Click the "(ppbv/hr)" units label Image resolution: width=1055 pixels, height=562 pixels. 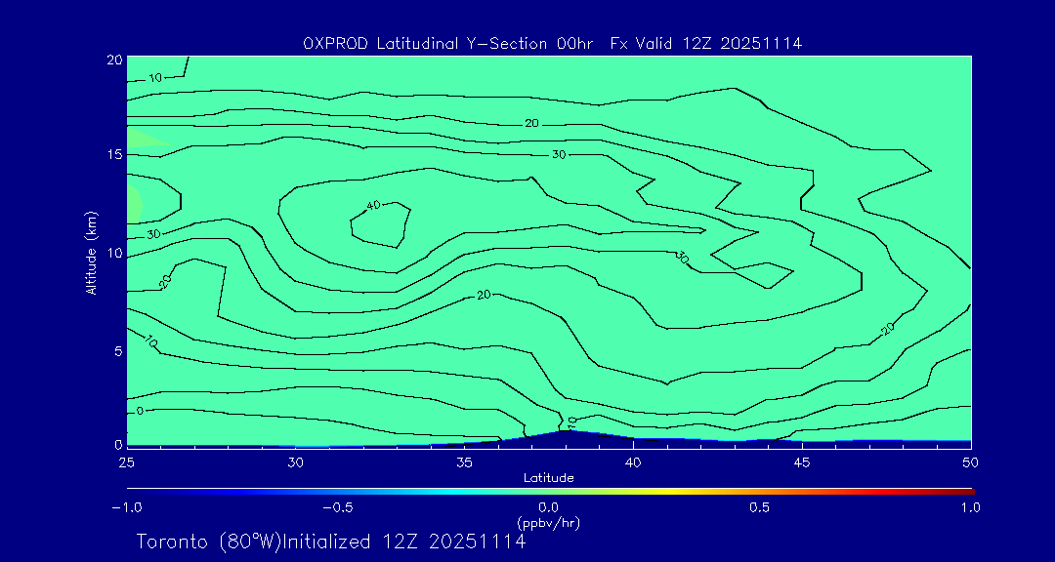click(x=548, y=522)
